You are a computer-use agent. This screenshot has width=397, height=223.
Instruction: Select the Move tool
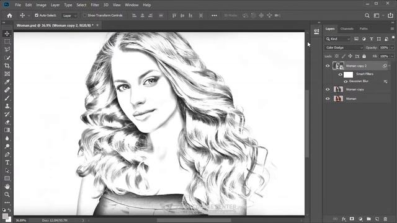(7, 33)
